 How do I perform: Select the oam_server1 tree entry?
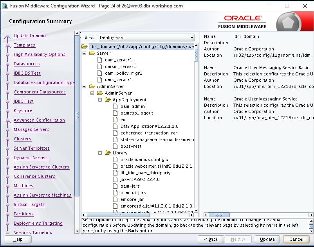click(118, 60)
